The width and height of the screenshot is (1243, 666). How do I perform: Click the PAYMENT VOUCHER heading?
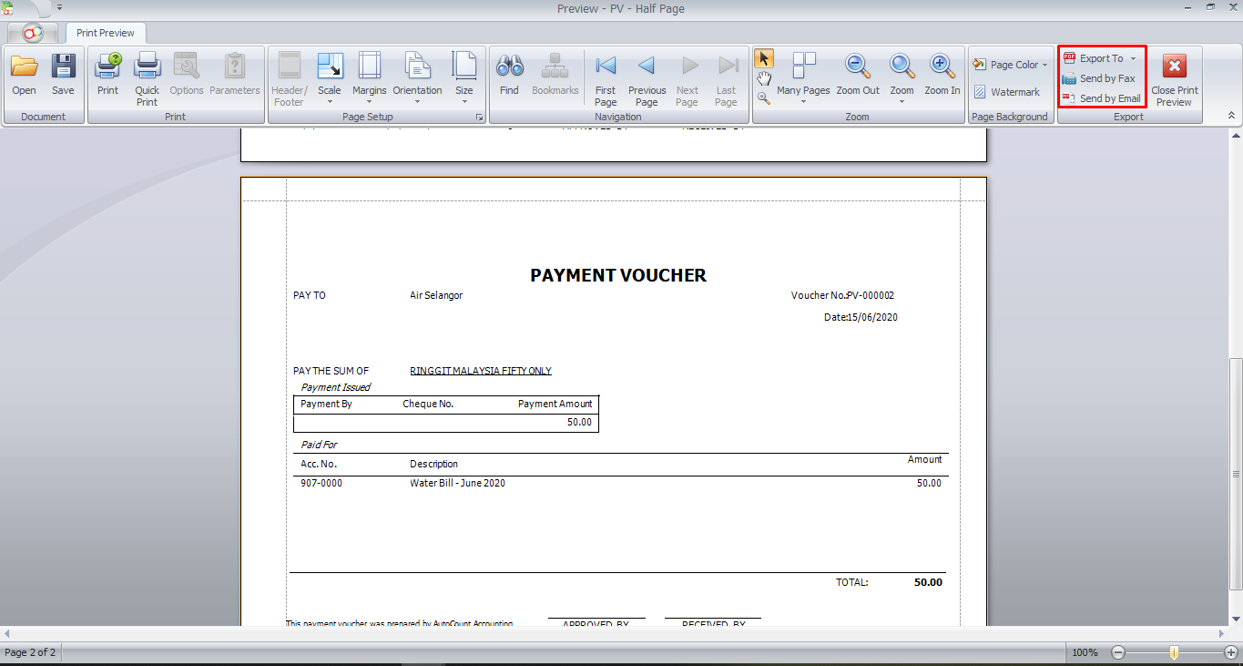(x=618, y=275)
